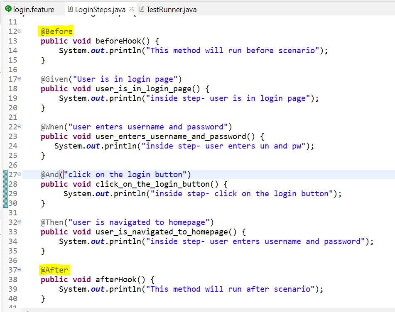
Task: Click the highlighted @Before annotation
Action: point(56,32)
